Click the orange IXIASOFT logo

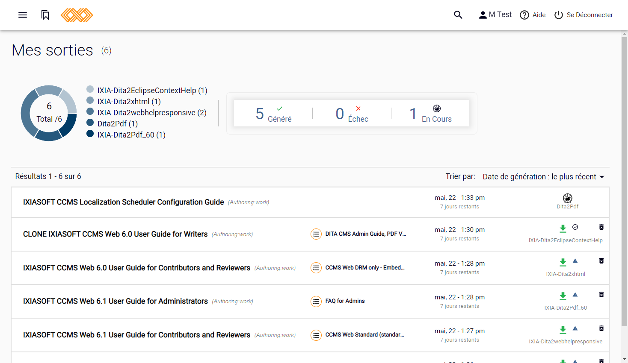pyautogui.click(x=77, y=15)
